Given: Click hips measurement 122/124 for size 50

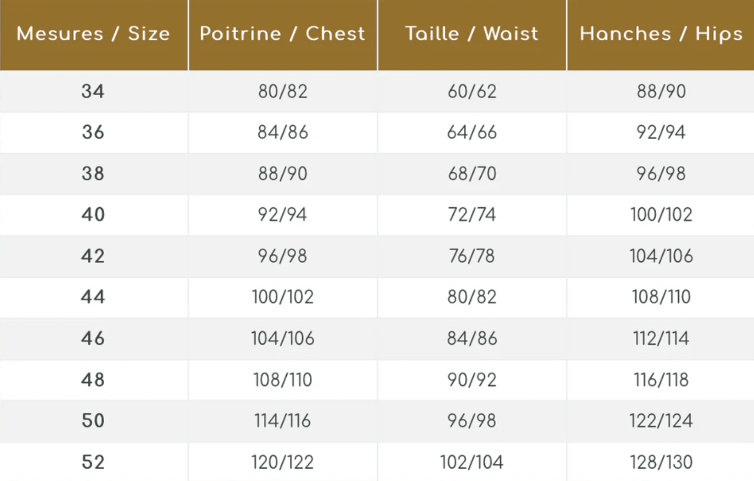Looking at the screenshot, I should pos(661,421).
